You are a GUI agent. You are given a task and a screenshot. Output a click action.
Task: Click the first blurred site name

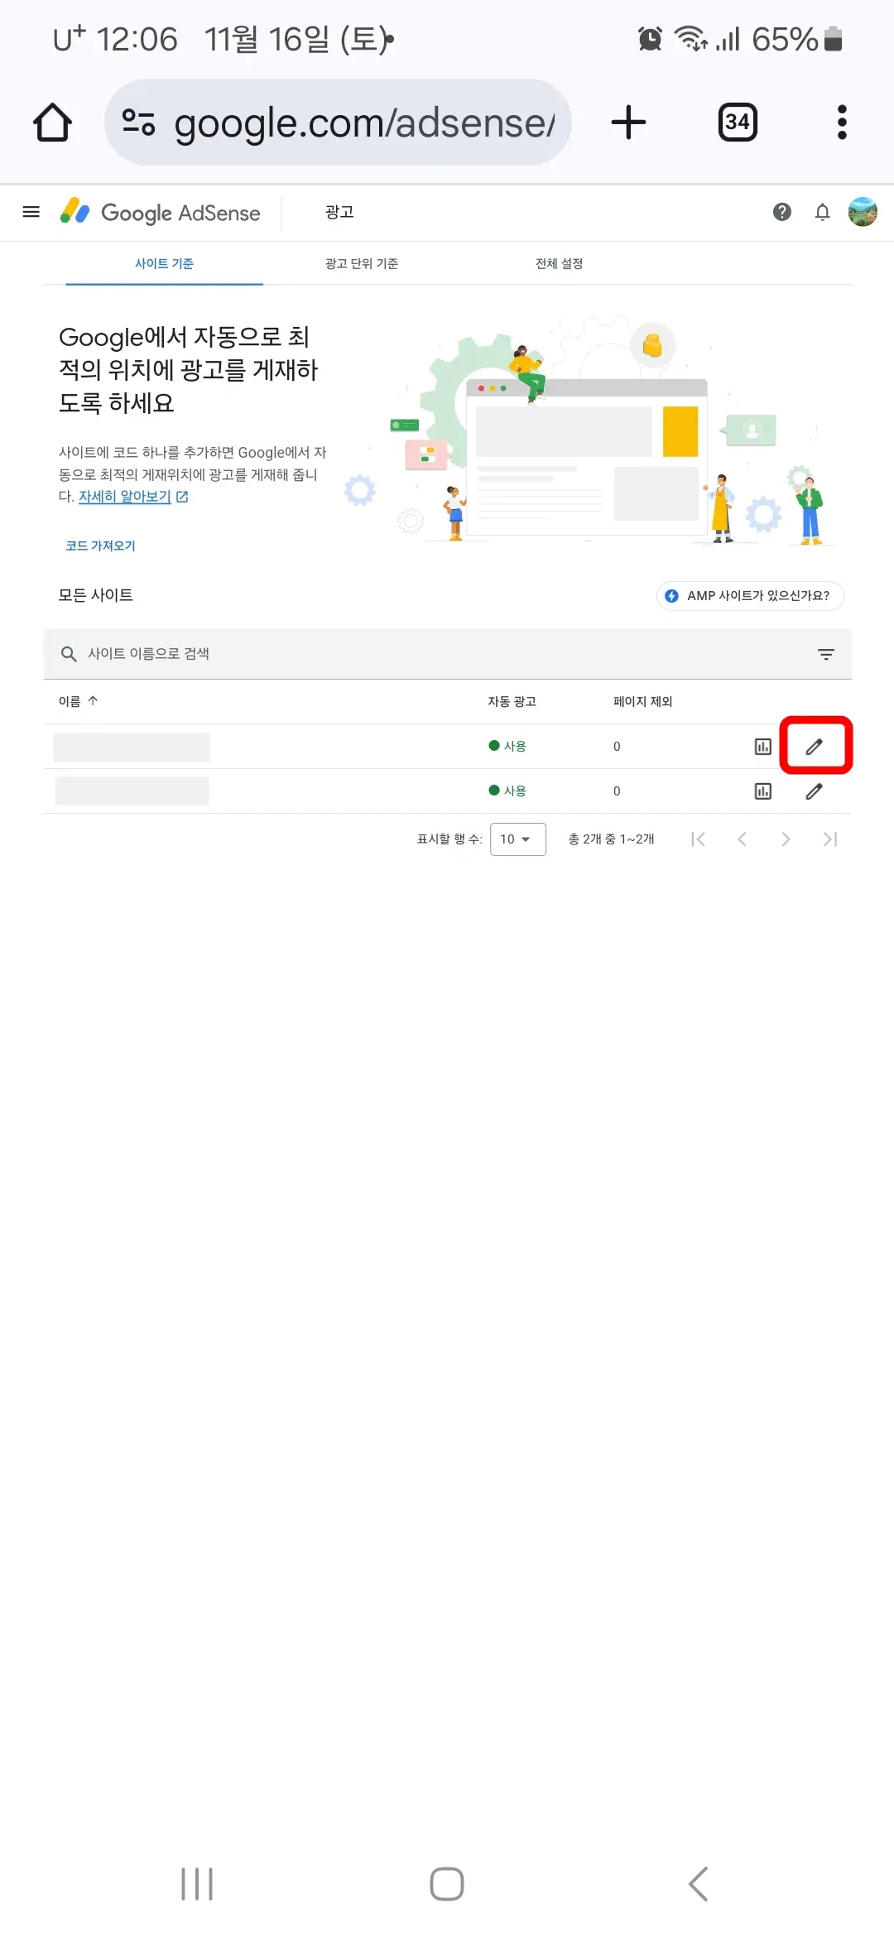point(132,747)
